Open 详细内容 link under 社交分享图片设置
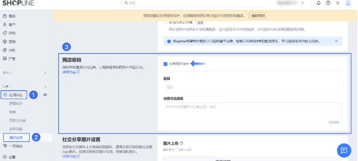This screenshot has height=161, width=358. [71, 156]
